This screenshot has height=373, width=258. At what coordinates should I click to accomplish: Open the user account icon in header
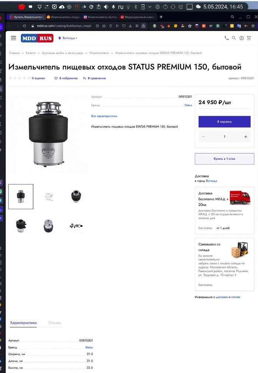pyautogui.click(x=241, y=38)
